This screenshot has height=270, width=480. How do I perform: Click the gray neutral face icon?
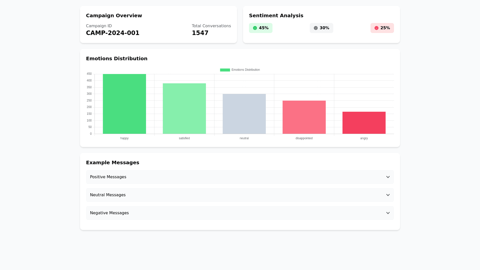(x=316, y=28)
